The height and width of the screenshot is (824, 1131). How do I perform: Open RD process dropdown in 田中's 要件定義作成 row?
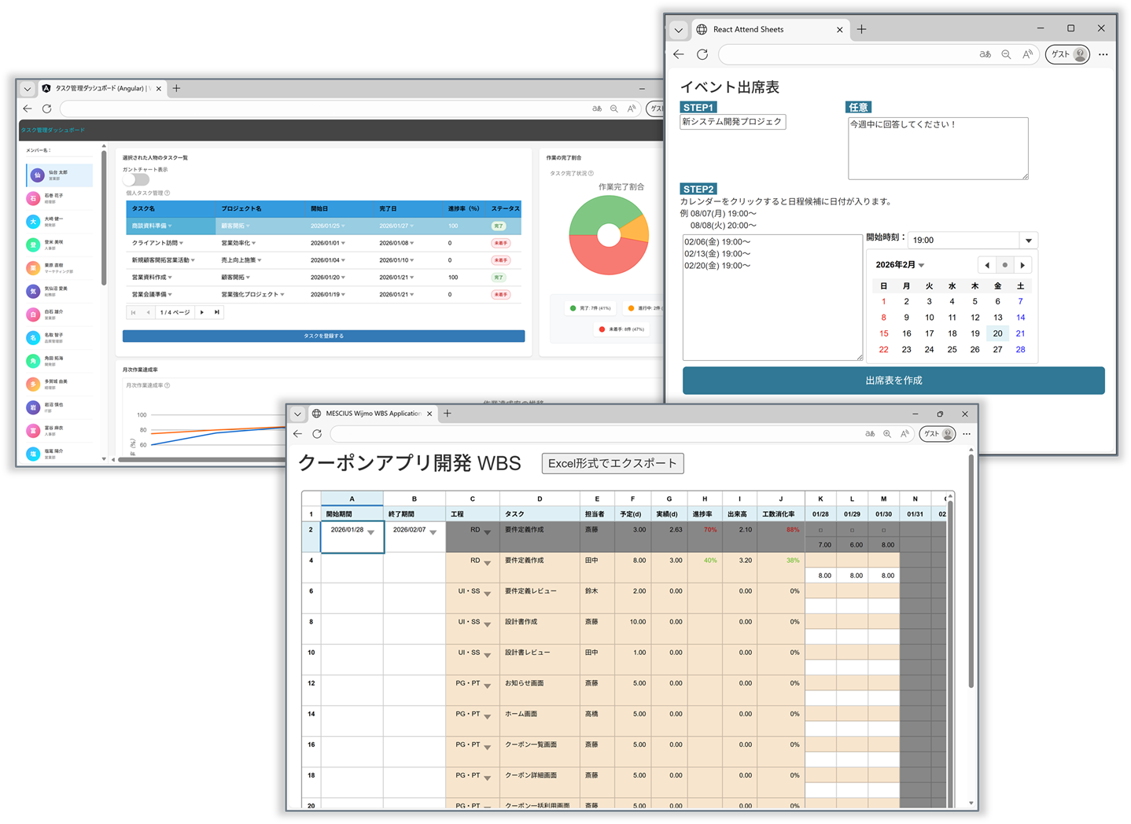(x=488, y=563)
